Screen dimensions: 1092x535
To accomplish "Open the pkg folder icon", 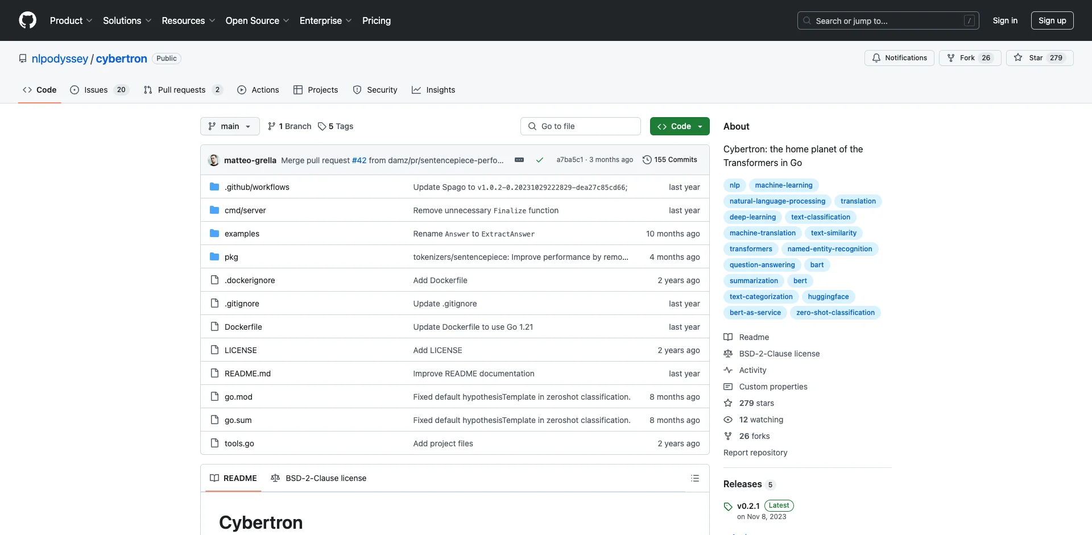I will pos(214,257).
